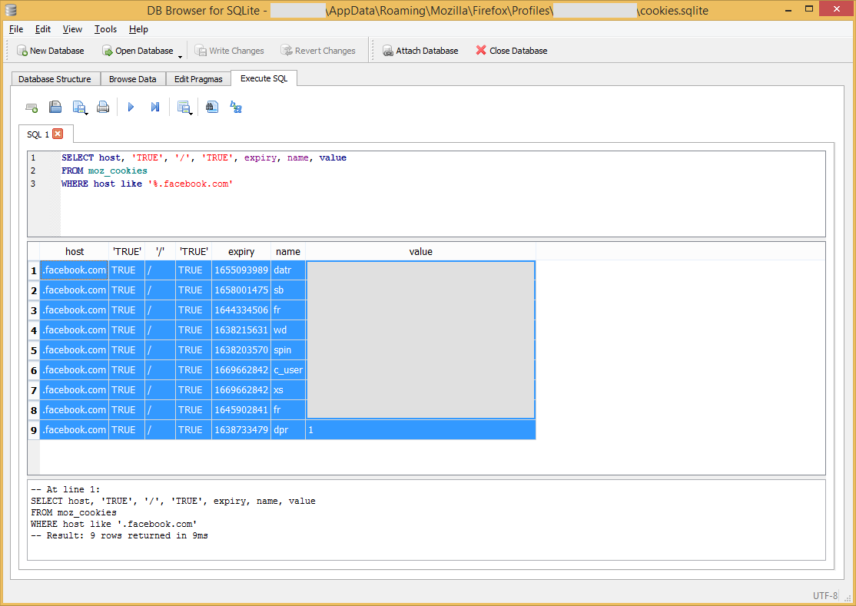The image size is (856, 606).
Task: Click the DB Browser window app icon
Action: click(x=10, y=10)
